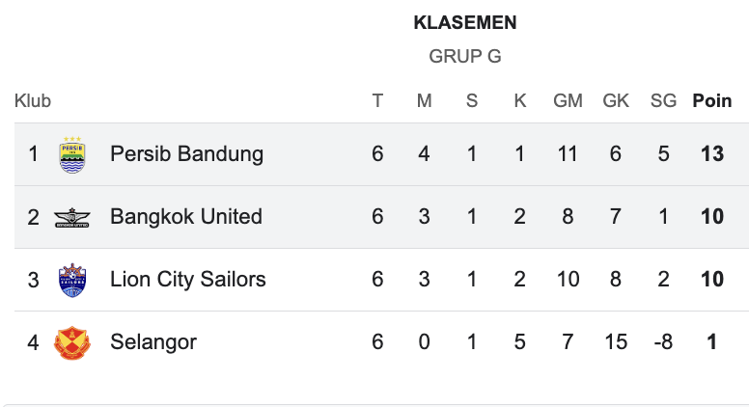This screenshot has height=407, width=749.
Task: Click the Poin column header
Action: point(712,101)
